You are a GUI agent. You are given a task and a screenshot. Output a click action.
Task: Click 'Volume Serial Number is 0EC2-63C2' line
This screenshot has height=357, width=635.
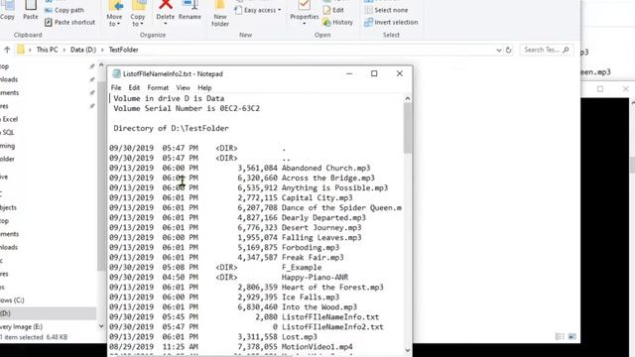tap(187, 108)
